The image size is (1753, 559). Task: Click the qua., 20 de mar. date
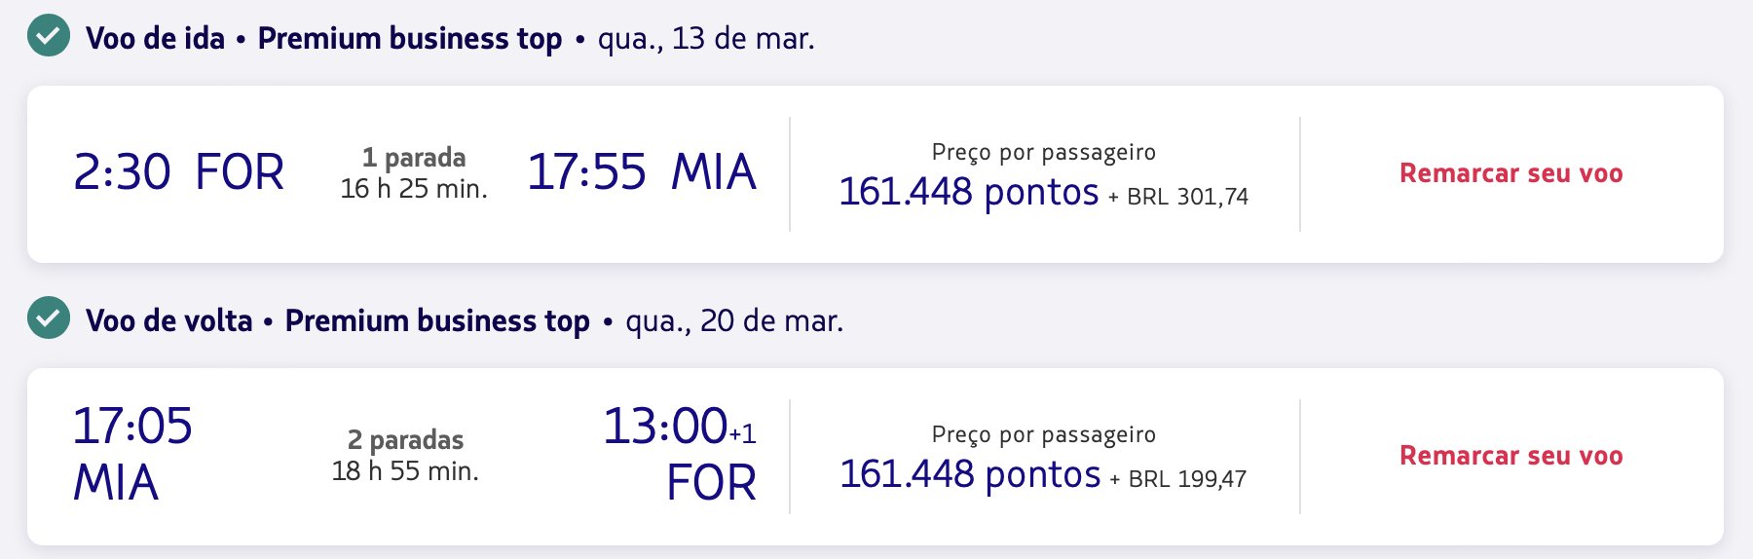(734, 320)
